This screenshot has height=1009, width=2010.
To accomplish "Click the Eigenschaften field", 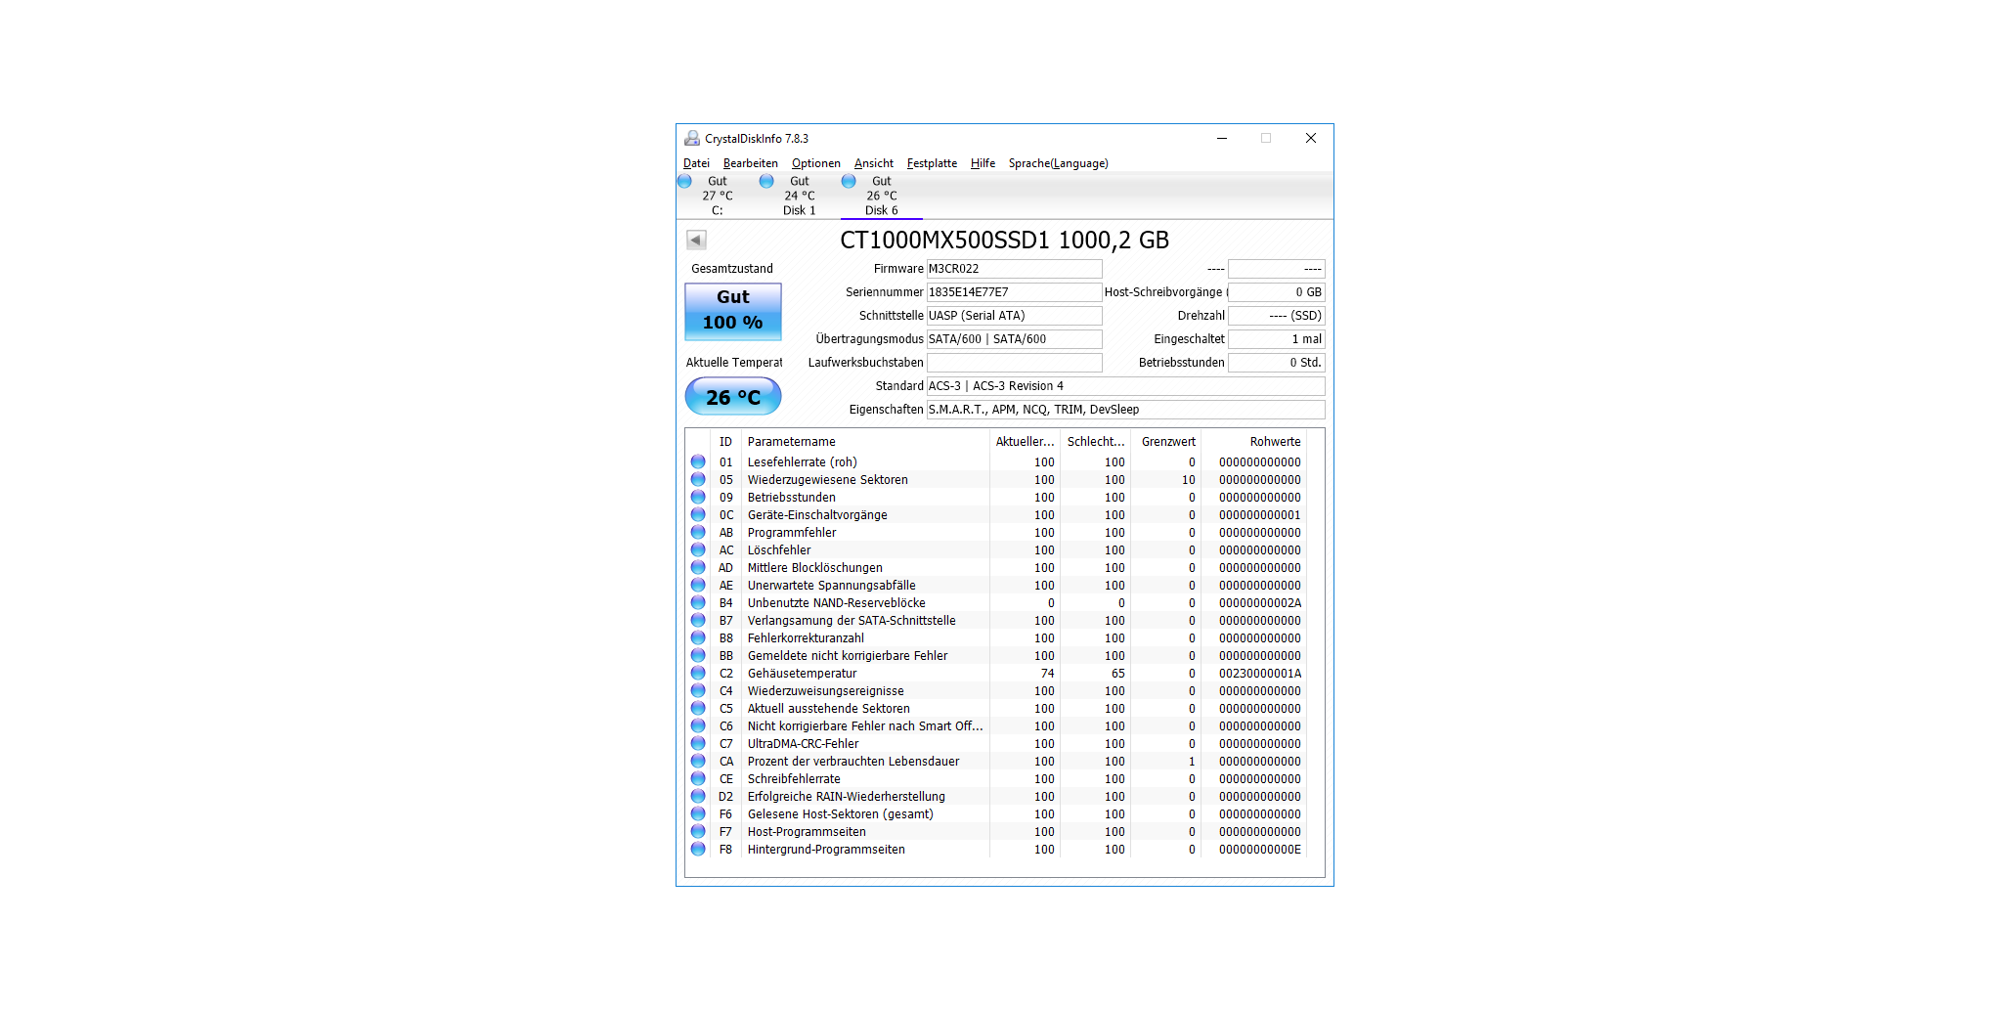I will pos(1125,410).
